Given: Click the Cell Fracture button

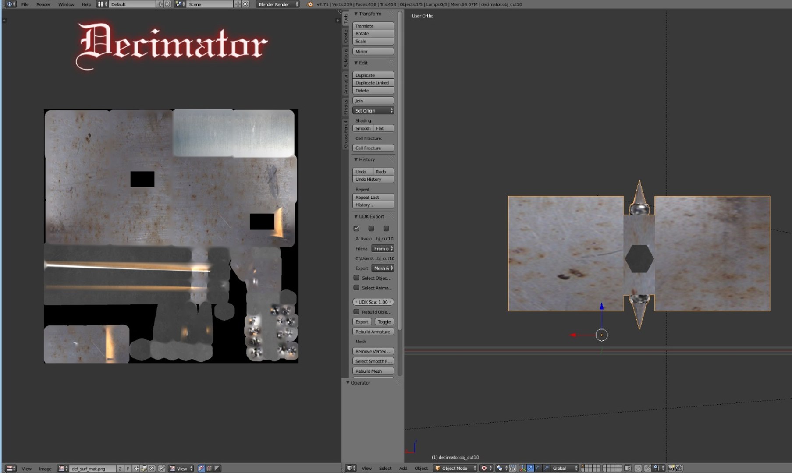Looking at the screenshot, I should (373, 148).
